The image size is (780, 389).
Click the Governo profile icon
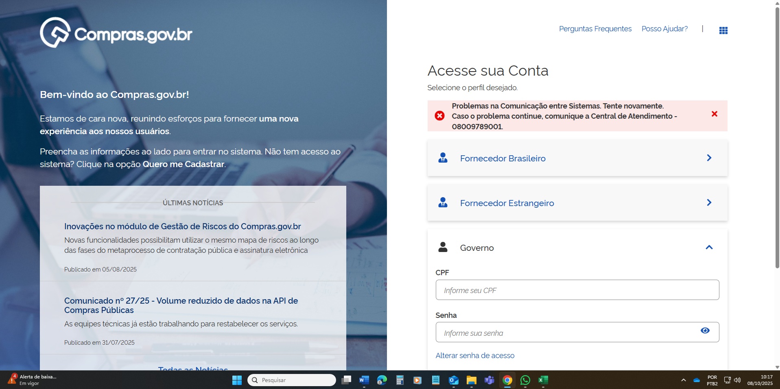[443, 247]
